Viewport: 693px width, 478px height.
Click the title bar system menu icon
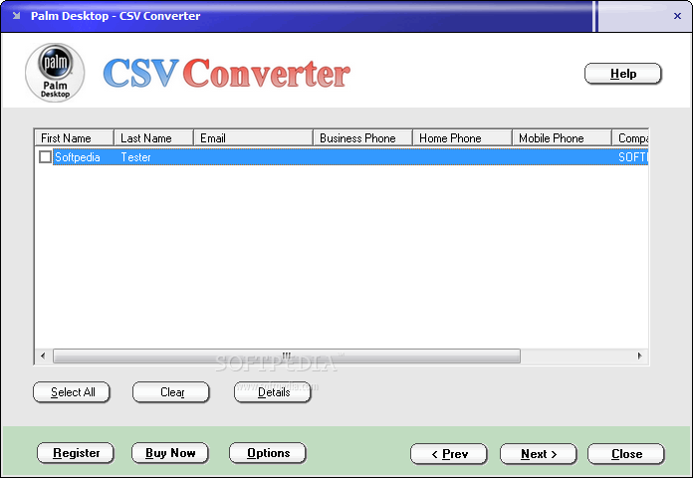point(16,16)
